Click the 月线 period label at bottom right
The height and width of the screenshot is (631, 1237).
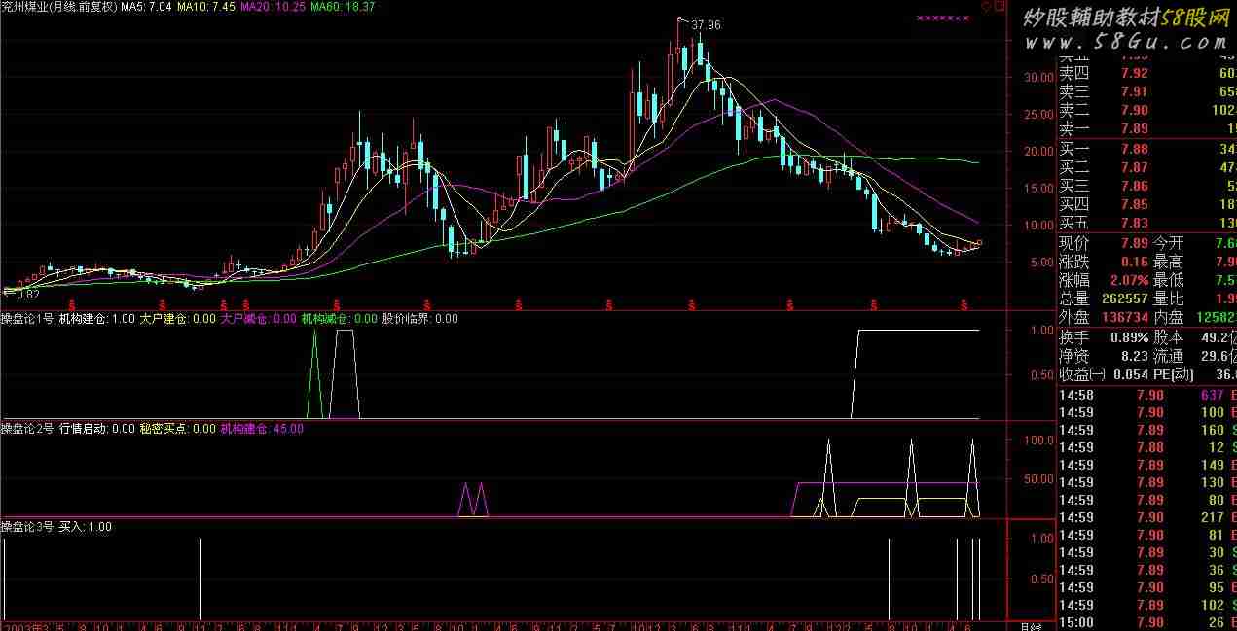click(x=1032, y=625)
